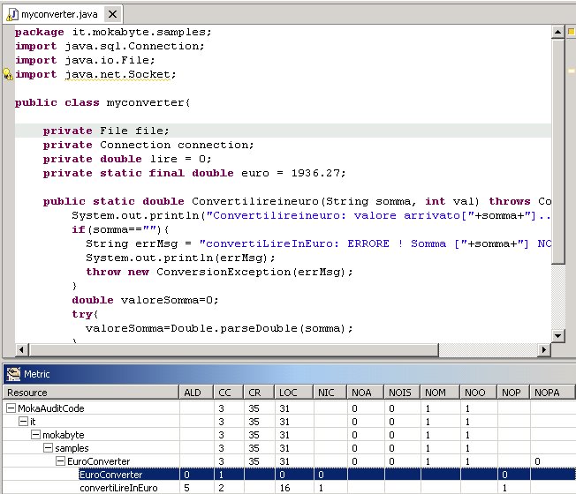Collapse the MokaAuditCode tree node
Viewport: 576px width, 494px height.
click(x=11, y=408)
